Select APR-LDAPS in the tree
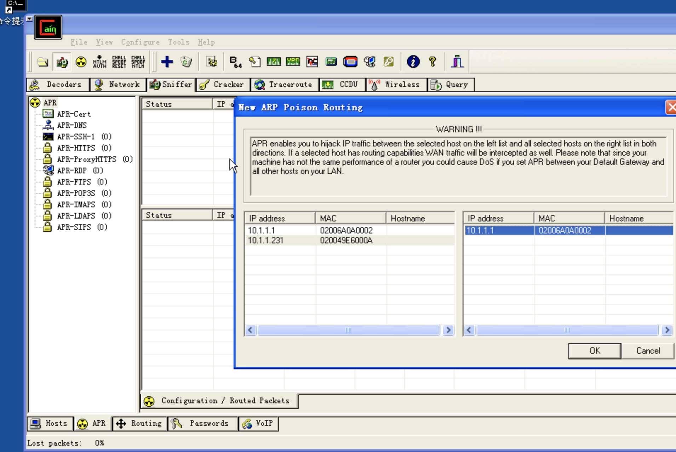The height and width of the screenshot is (452, 676). pos(84,216)
